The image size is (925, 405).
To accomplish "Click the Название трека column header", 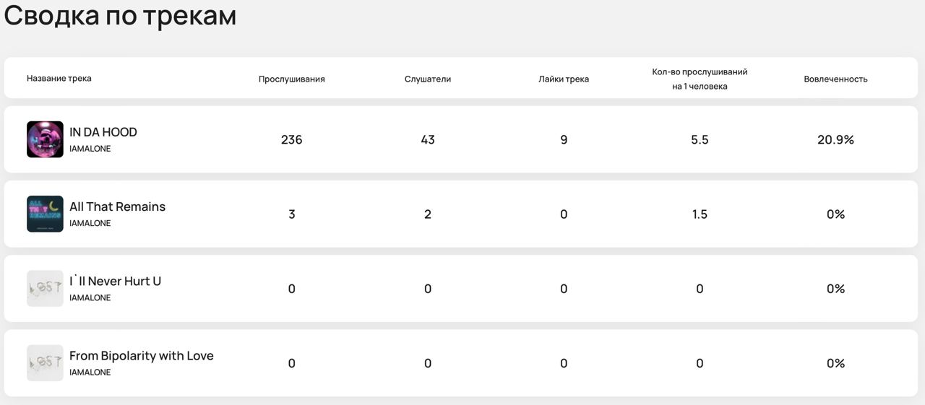I will point(59,78).
